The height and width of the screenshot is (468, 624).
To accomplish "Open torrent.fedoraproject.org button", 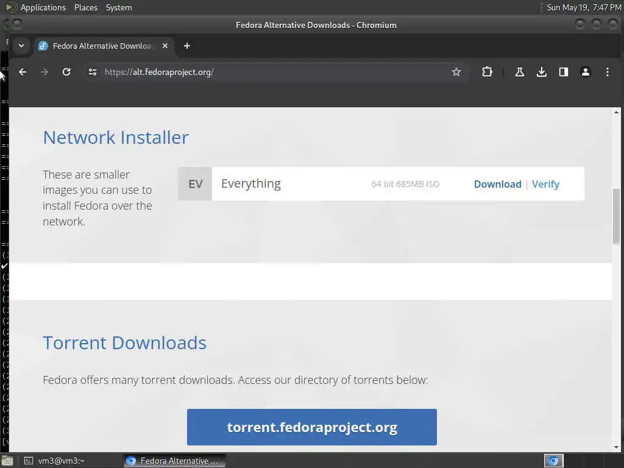I will click(x=311, y=427).
